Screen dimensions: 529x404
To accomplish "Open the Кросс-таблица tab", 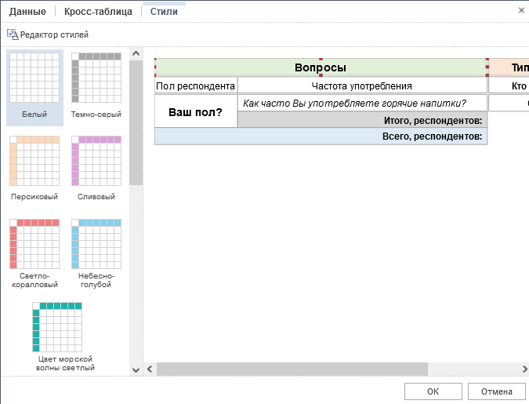I will click(98, 12).
